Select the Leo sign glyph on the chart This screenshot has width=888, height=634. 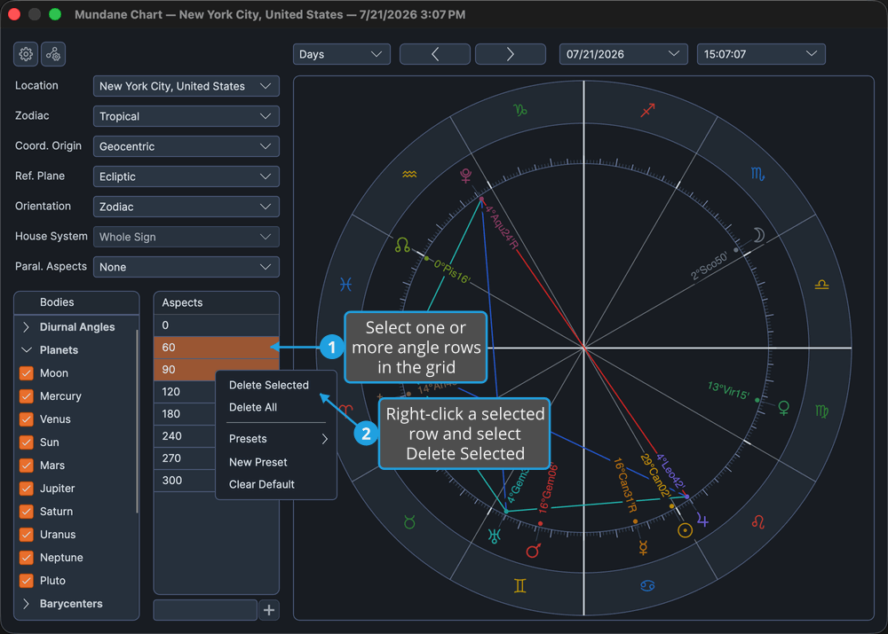click(x=758, y=522)
